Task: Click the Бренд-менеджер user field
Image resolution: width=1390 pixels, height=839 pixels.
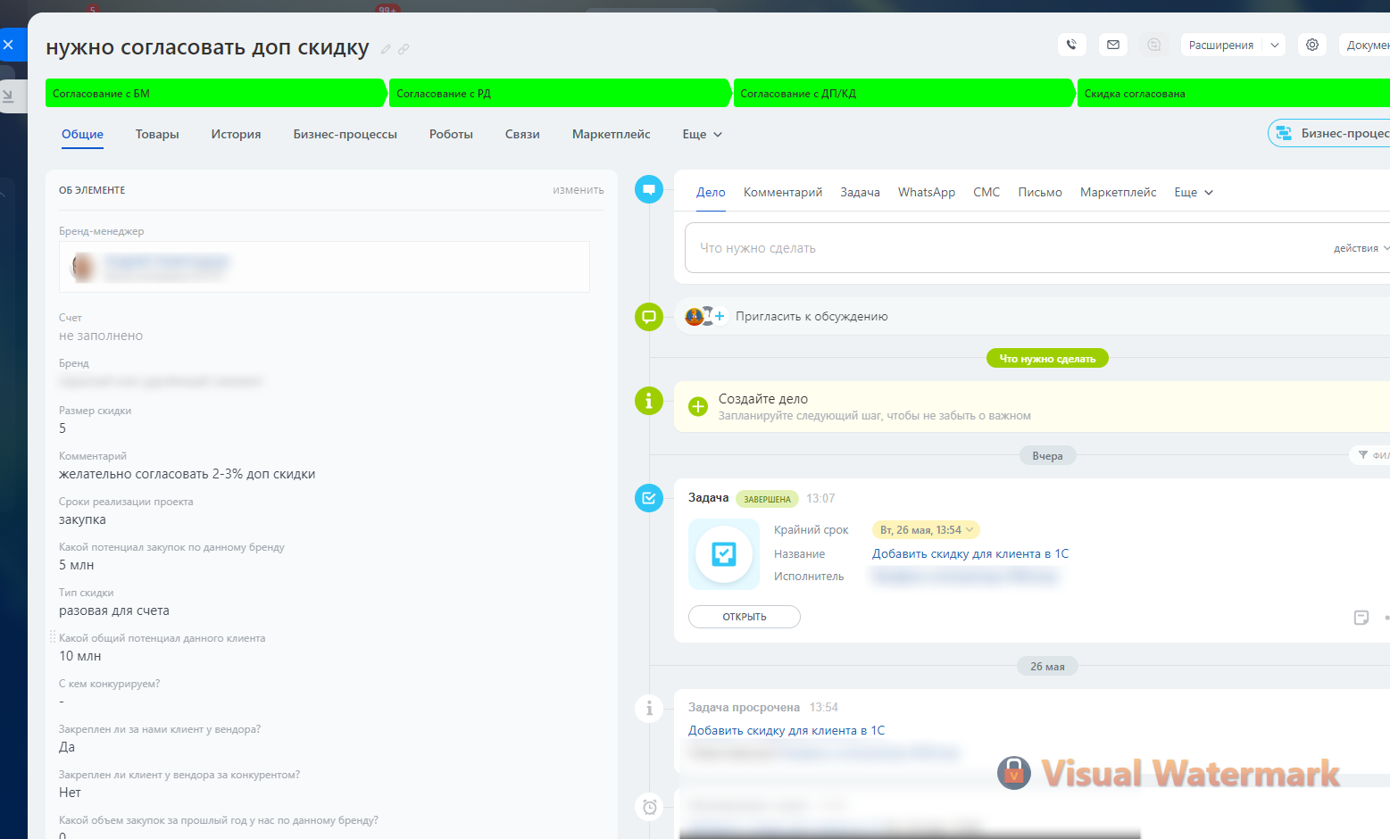Action: (x=324, y=267)
